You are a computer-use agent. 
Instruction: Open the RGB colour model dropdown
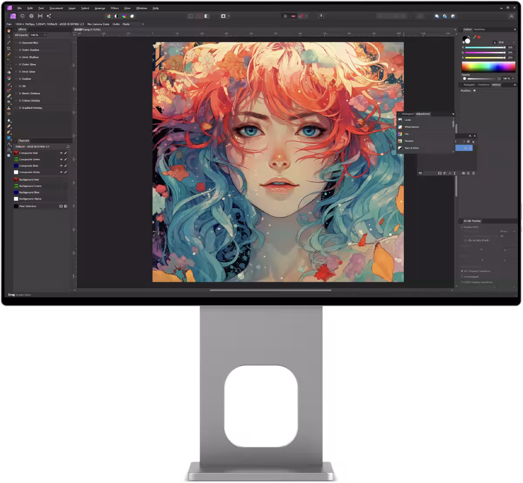(x=506, y=42)
